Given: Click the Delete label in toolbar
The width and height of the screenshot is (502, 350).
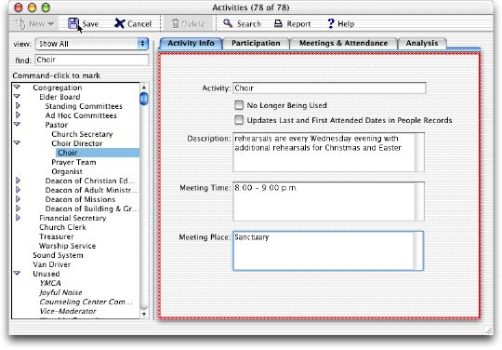Looking at the screenshot, I should tap(193, 24).
